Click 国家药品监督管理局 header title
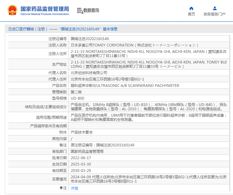This screenshot has width=233, height=195. tap(45, 9)
